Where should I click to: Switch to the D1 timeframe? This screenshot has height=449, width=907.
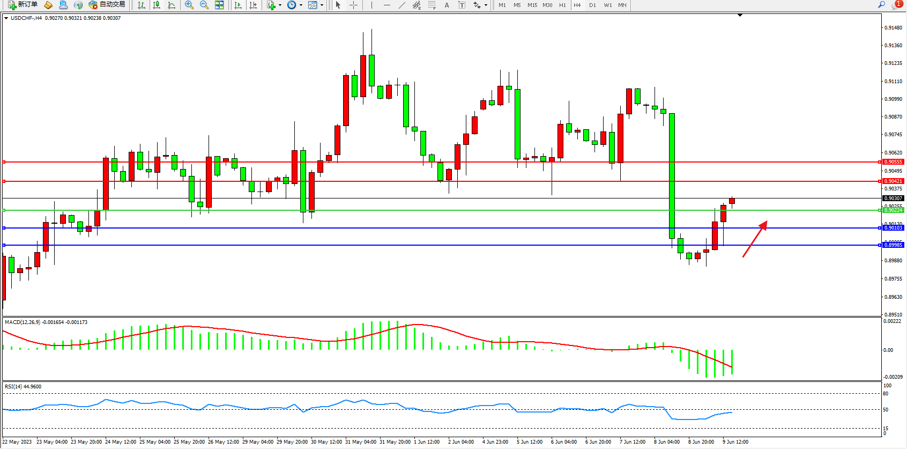point(592,5)
